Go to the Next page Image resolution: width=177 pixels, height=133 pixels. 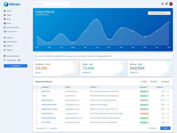(165, 128)
